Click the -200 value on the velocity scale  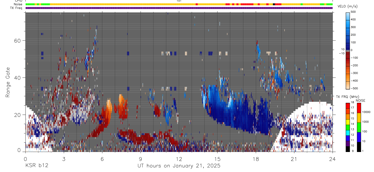[354, 66]
